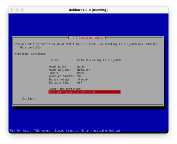177x144 pixels.
Task: Edit the partition Label setting
Action: tap(66, 73)
